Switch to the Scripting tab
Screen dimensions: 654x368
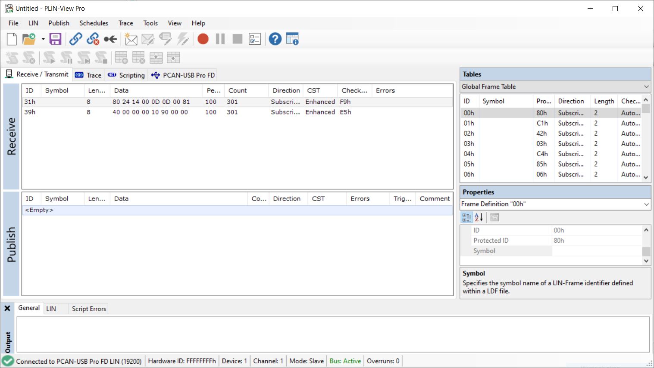click(x=127, y=75)
